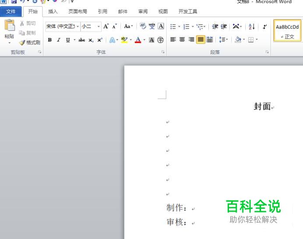Viewport: 303px width, 239px height.
Task: Select the 正文 style thumbnail
Action: click(287, 31)
